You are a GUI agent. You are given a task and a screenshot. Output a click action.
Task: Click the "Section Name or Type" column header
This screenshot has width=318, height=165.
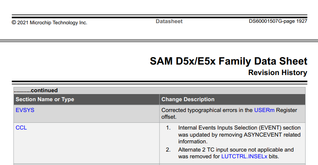point(45,99)
